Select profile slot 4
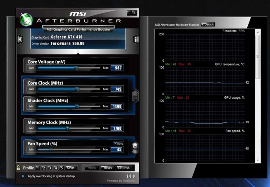 [x=55, y=168]
